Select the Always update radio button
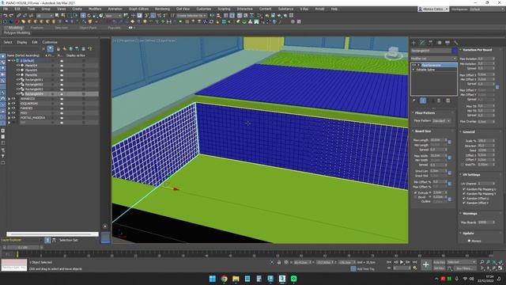The width and height of the screenshot is (506, 285). pyautogui.click(x=469, y=241)
